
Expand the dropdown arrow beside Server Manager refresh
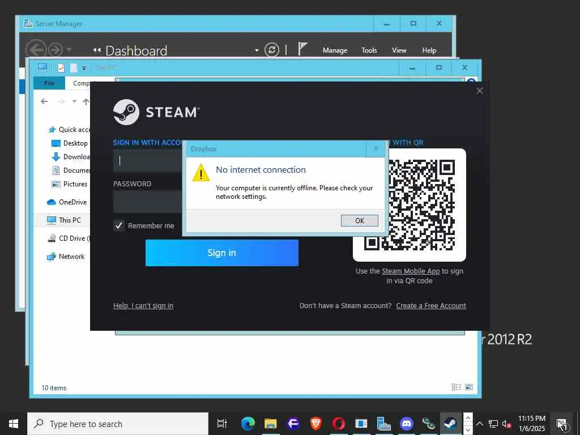257,50
